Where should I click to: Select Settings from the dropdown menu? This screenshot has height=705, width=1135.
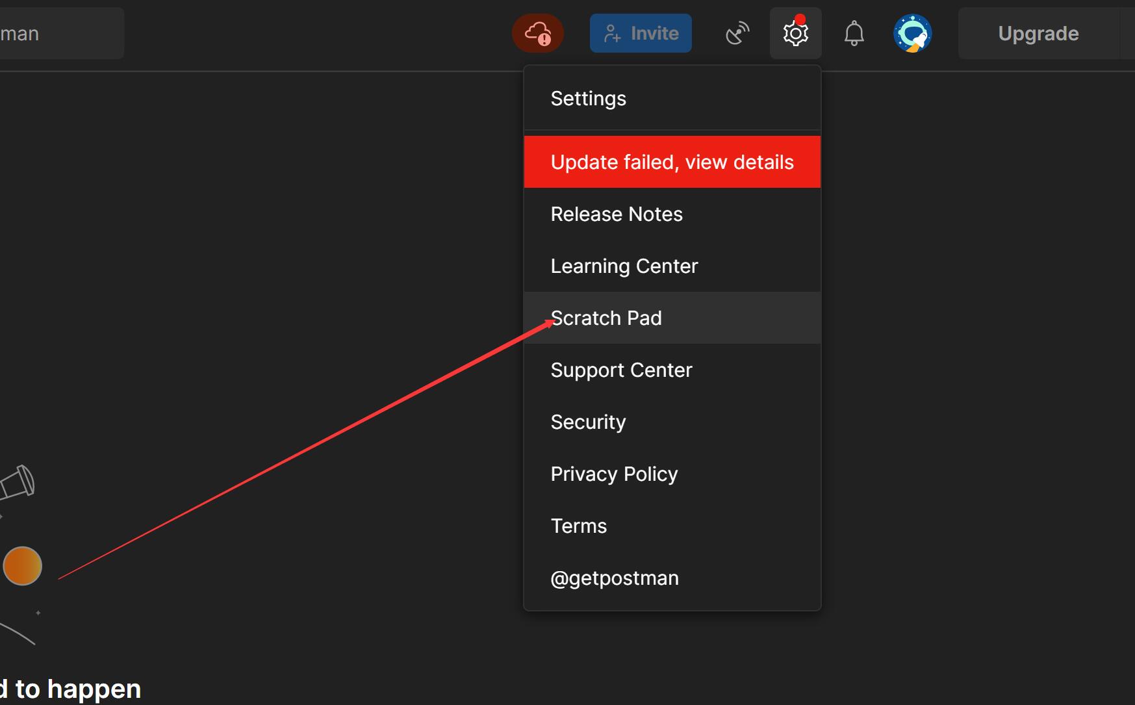(588, 99)
